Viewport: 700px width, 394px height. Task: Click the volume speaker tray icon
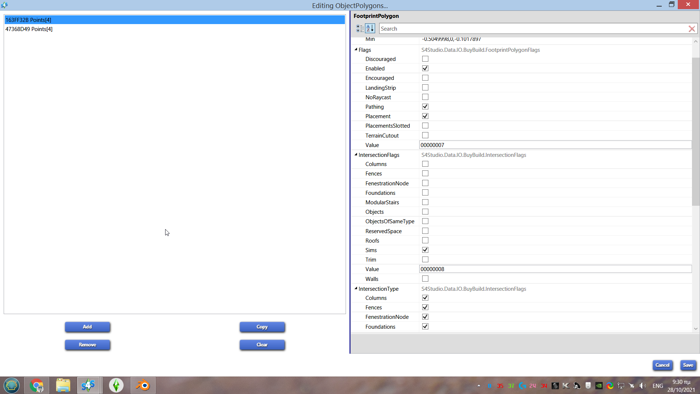point(643,386)
